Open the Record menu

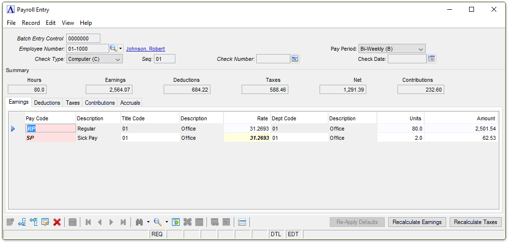coord(31,23)
